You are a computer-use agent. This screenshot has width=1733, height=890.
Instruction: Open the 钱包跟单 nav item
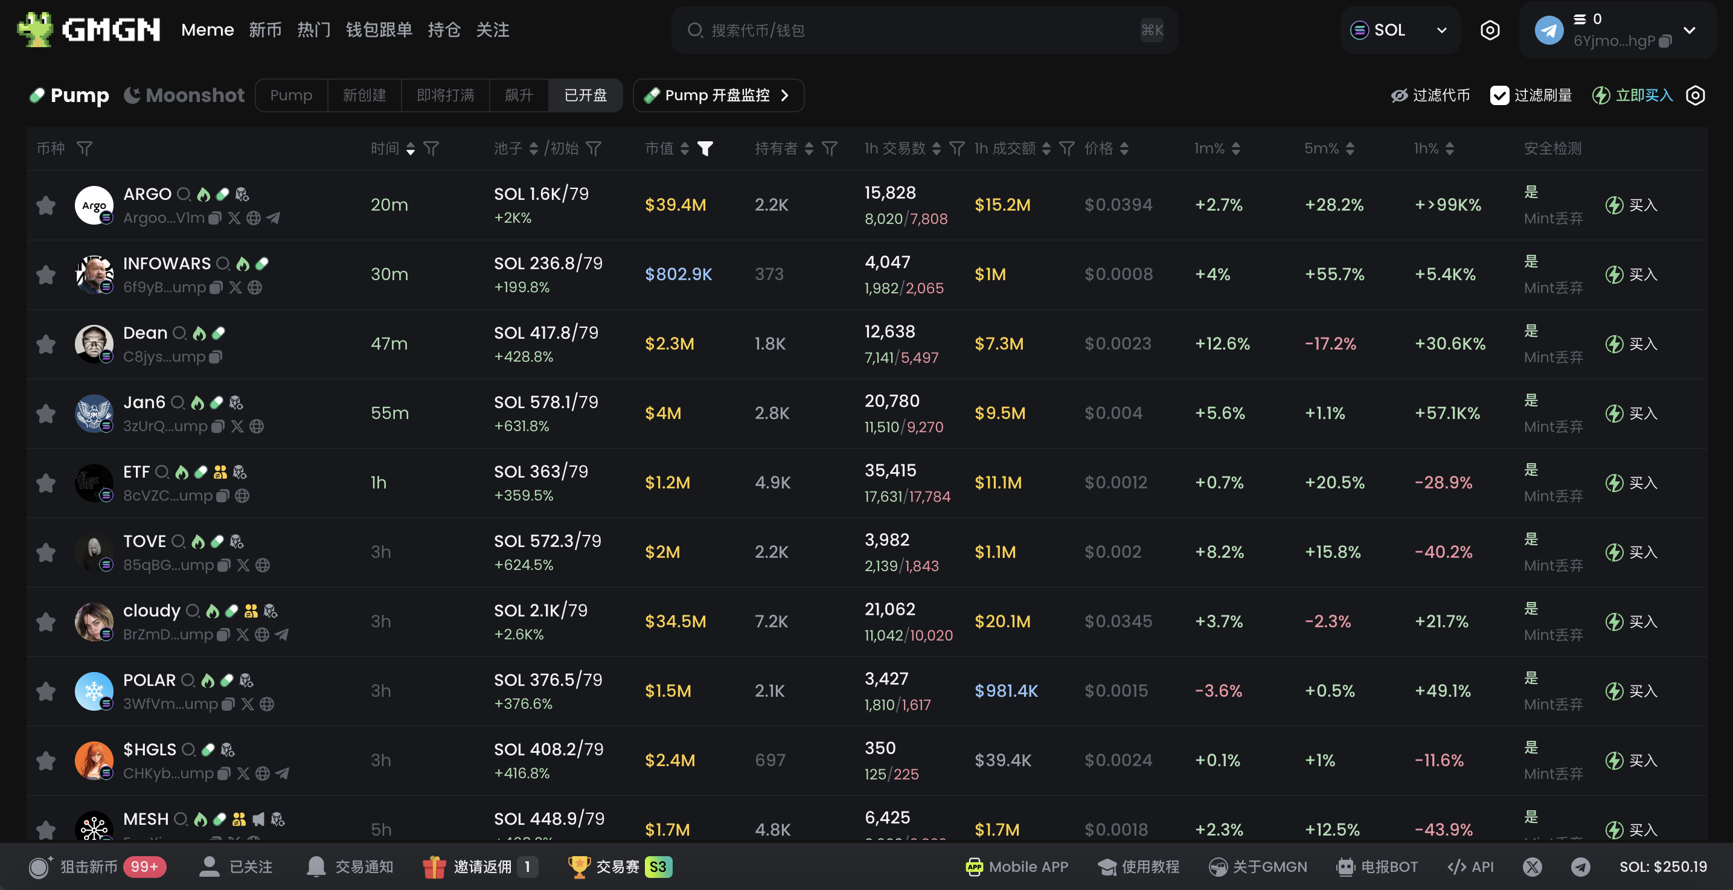click(x=379, y=30)
